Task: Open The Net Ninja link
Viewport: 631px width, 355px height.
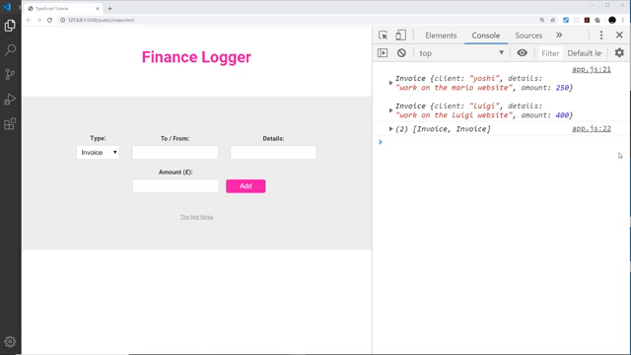Action: [x=196, y=217]
